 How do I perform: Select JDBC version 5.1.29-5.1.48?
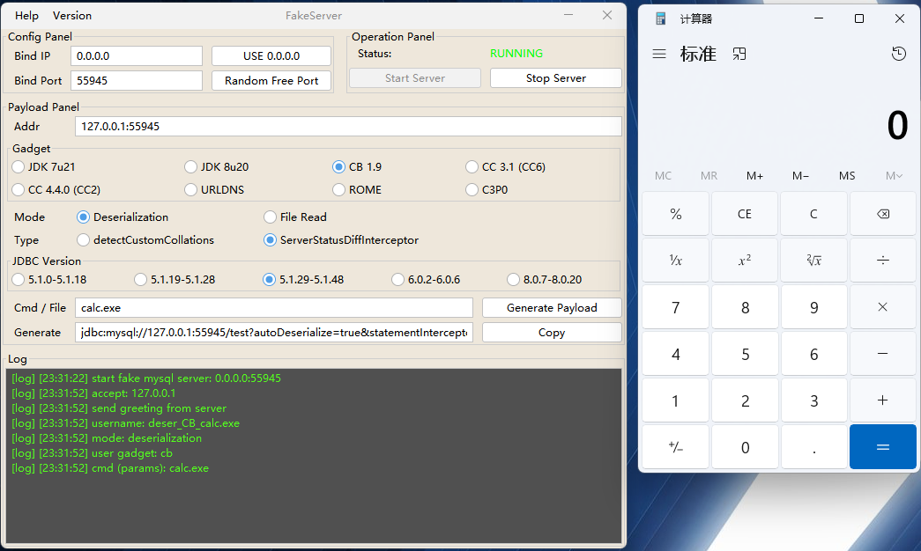pos(304,279)
